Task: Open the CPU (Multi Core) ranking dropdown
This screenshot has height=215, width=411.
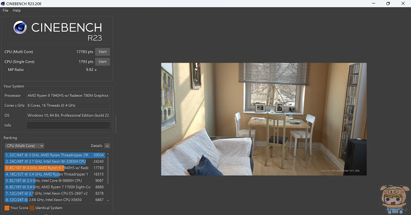Action: (25, 146)
